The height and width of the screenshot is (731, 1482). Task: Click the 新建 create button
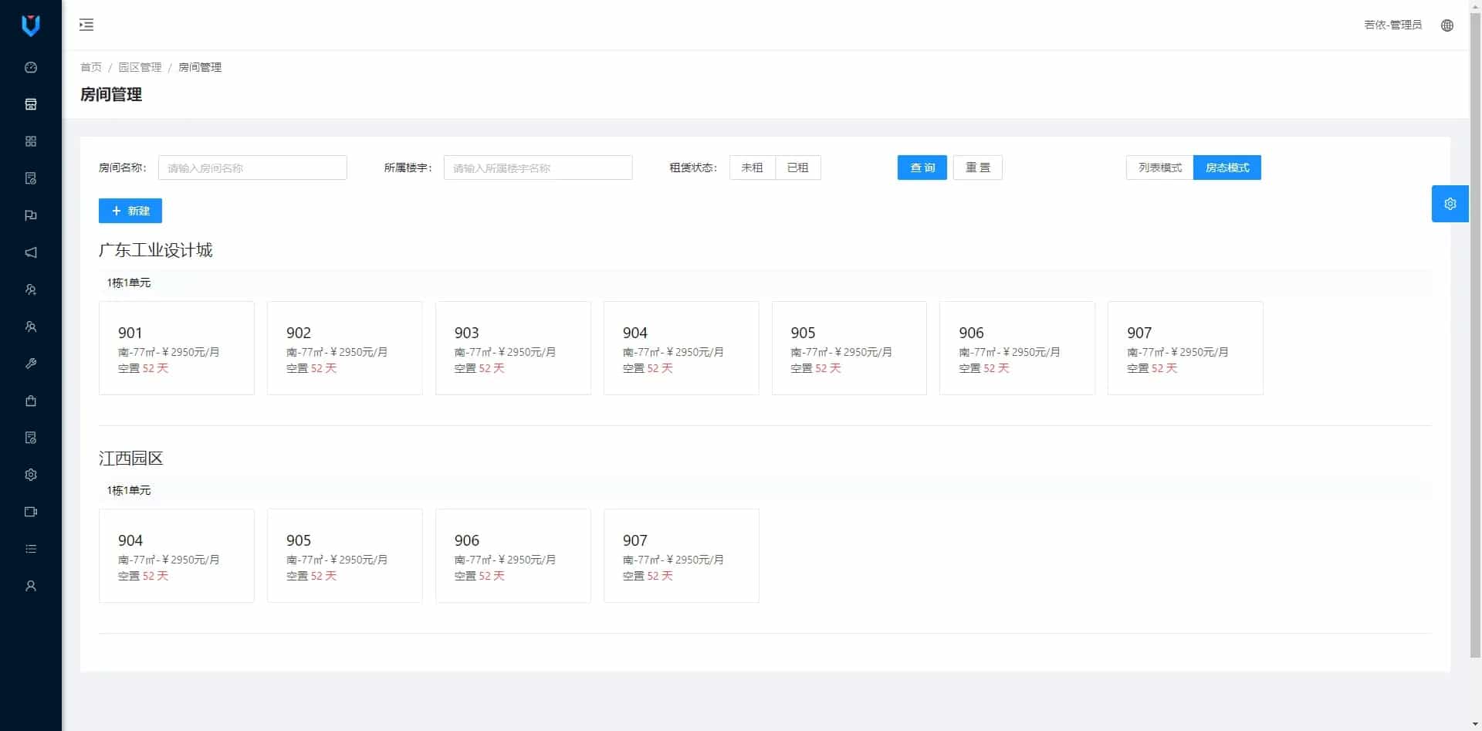point(130,211)
